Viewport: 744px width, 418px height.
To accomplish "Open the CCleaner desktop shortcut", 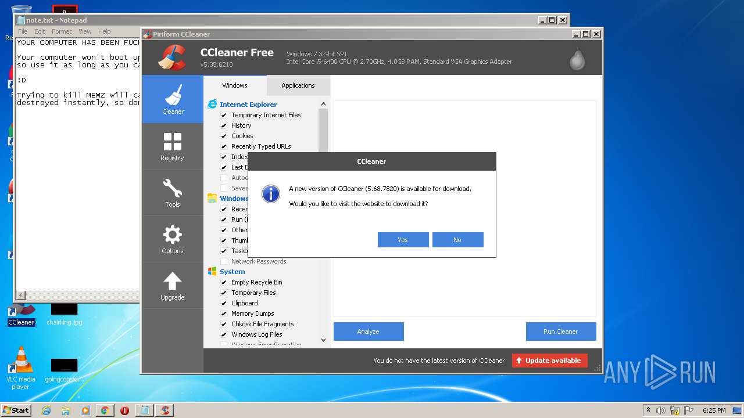I will (x=22, y=315).
